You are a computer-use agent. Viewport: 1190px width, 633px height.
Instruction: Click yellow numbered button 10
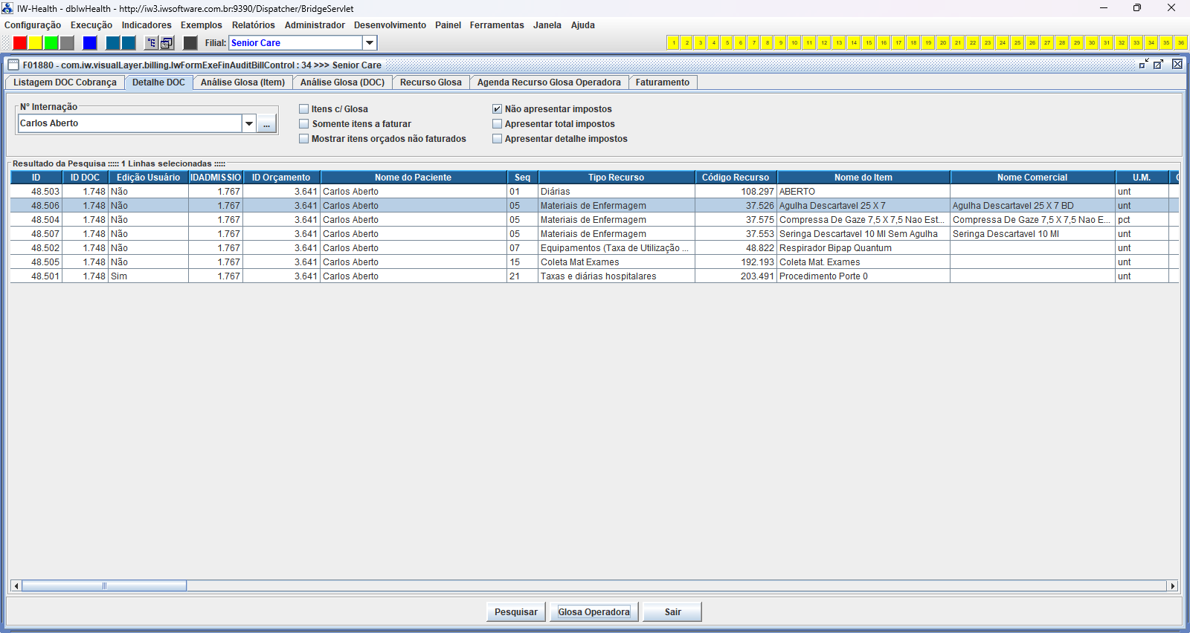click(794, 43)
